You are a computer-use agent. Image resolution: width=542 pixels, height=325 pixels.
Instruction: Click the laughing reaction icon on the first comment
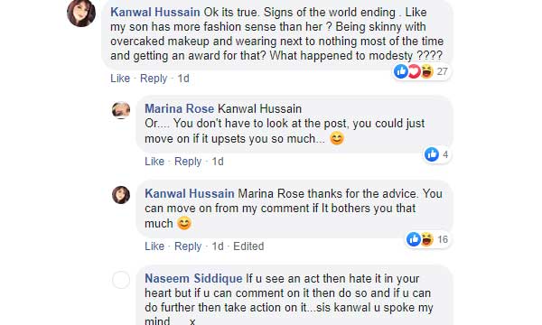click(x=427, y=71)
